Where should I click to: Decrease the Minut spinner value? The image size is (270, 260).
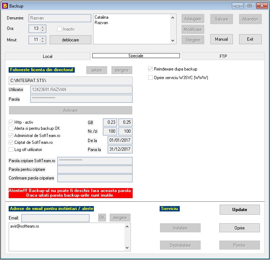(x=43, y=41)
